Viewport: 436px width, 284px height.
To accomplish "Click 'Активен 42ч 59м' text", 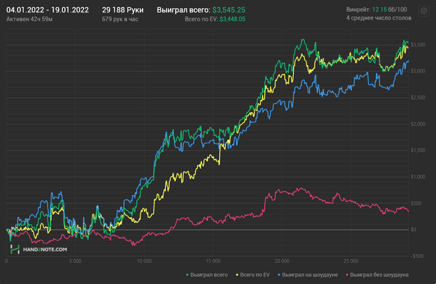I will click(x=29, y=19).
